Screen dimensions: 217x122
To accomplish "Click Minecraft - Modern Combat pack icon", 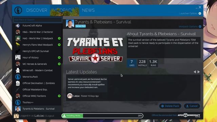I will point(18,70).
